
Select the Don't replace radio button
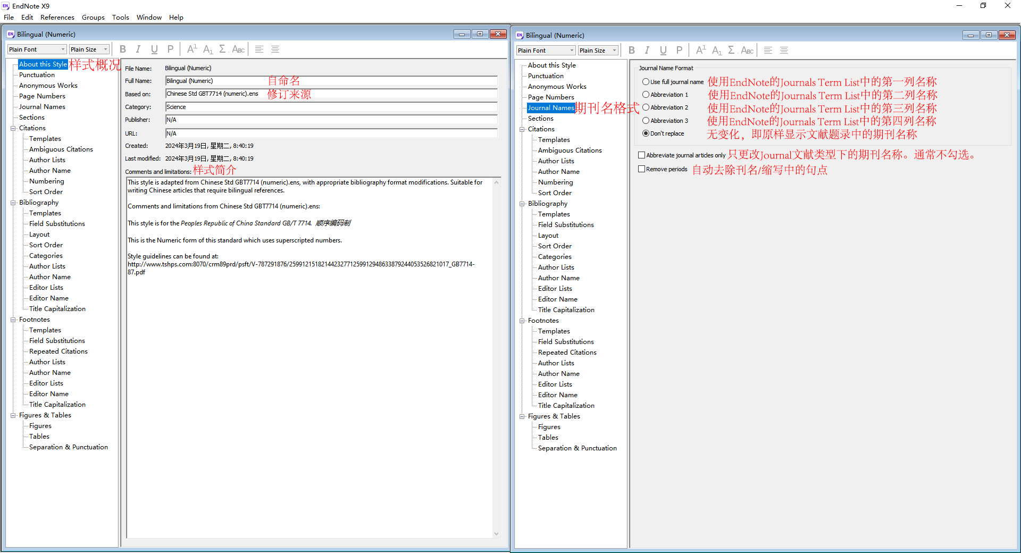click(x=646, y=133)
